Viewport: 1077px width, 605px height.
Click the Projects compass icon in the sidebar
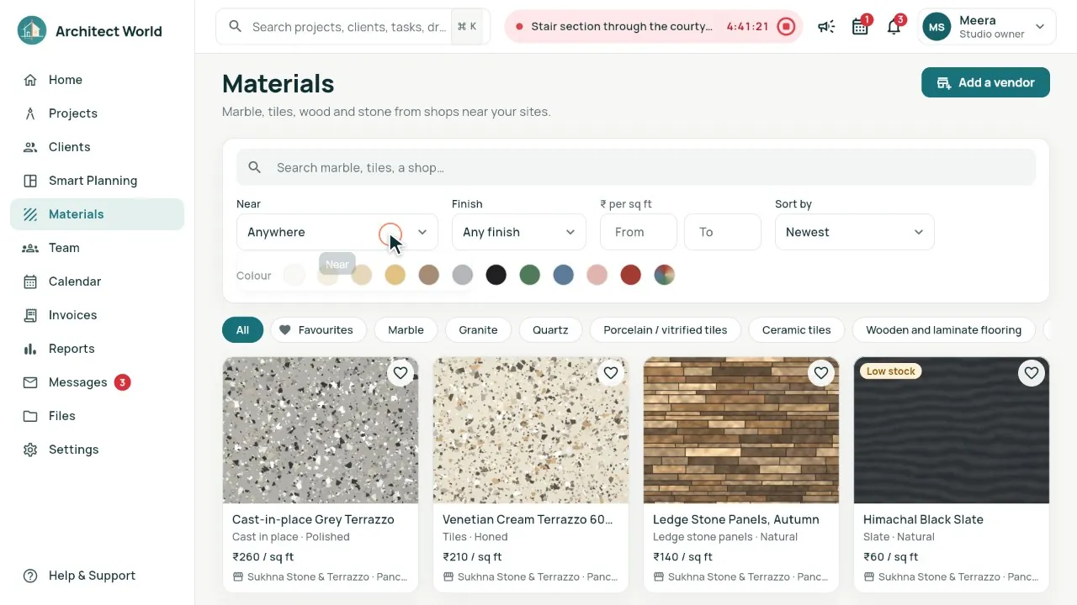click(x=30, y=113)
